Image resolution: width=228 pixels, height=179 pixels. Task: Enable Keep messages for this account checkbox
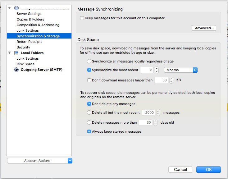click(x=82, y=18)
